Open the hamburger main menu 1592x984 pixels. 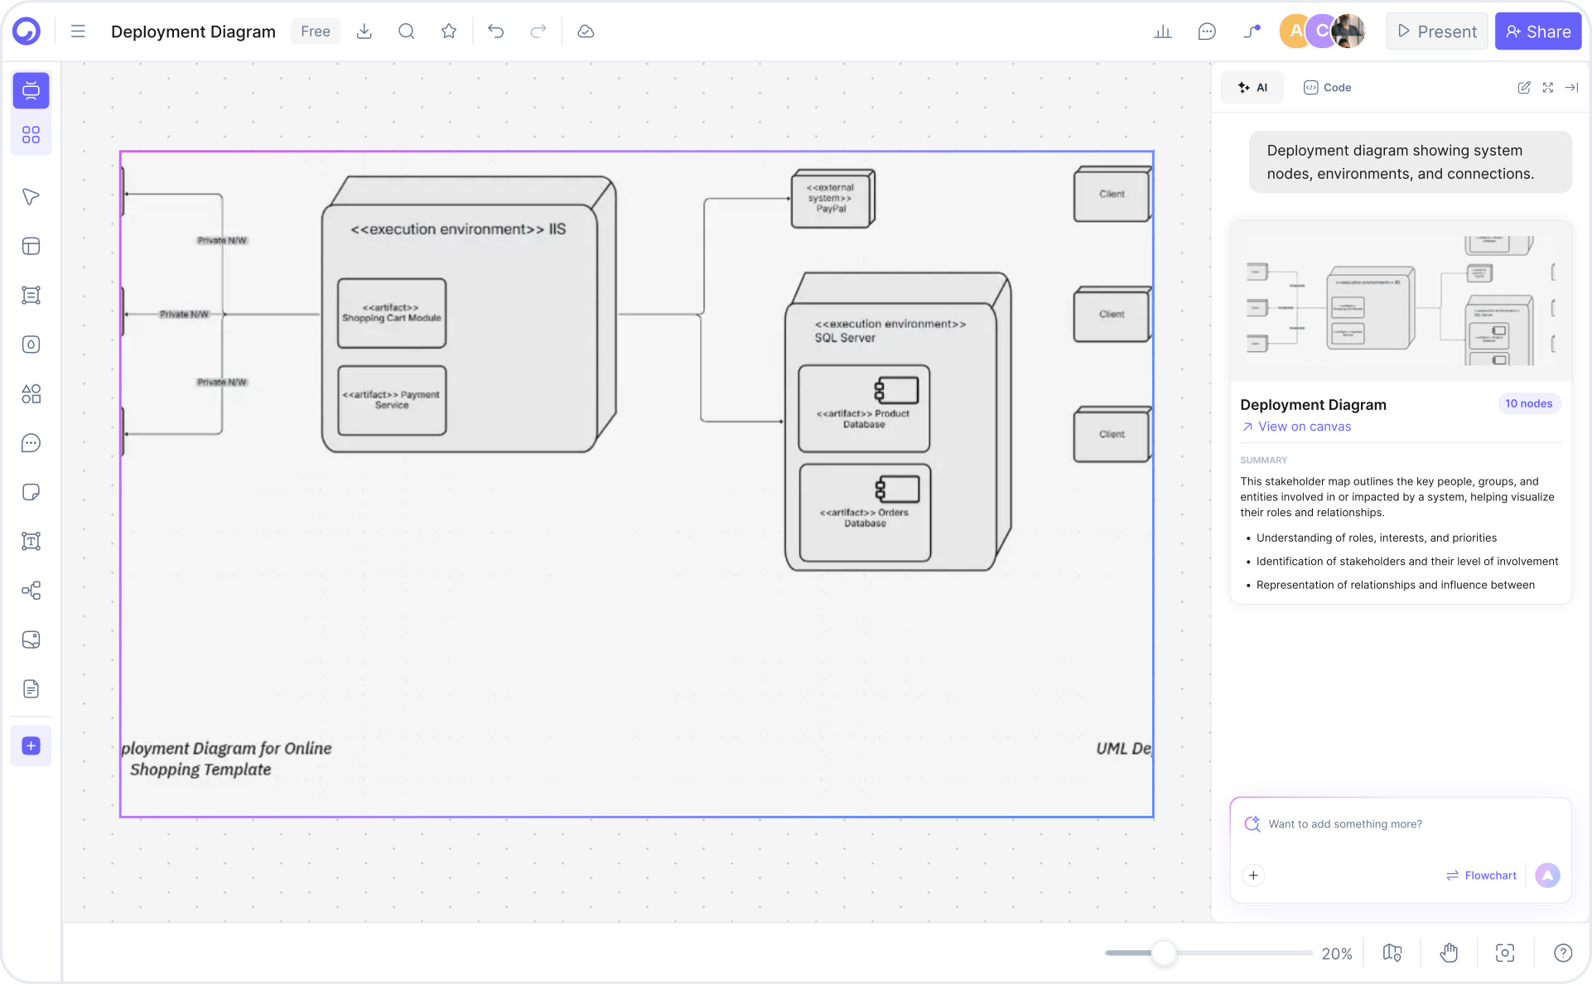point(77,31)
